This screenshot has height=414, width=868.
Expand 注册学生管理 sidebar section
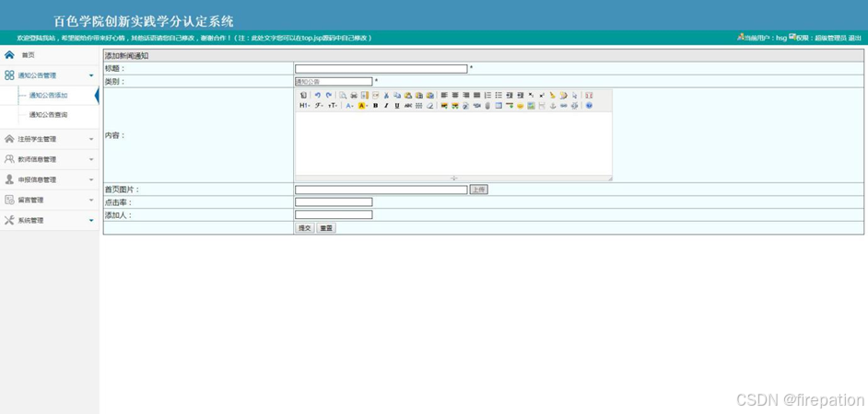click(49, 139)
